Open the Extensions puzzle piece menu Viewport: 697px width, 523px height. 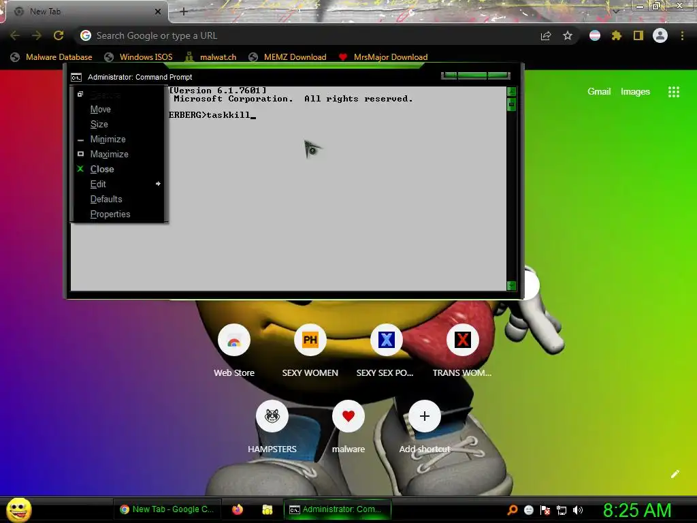pyautogui.click(x=617, y=35)
